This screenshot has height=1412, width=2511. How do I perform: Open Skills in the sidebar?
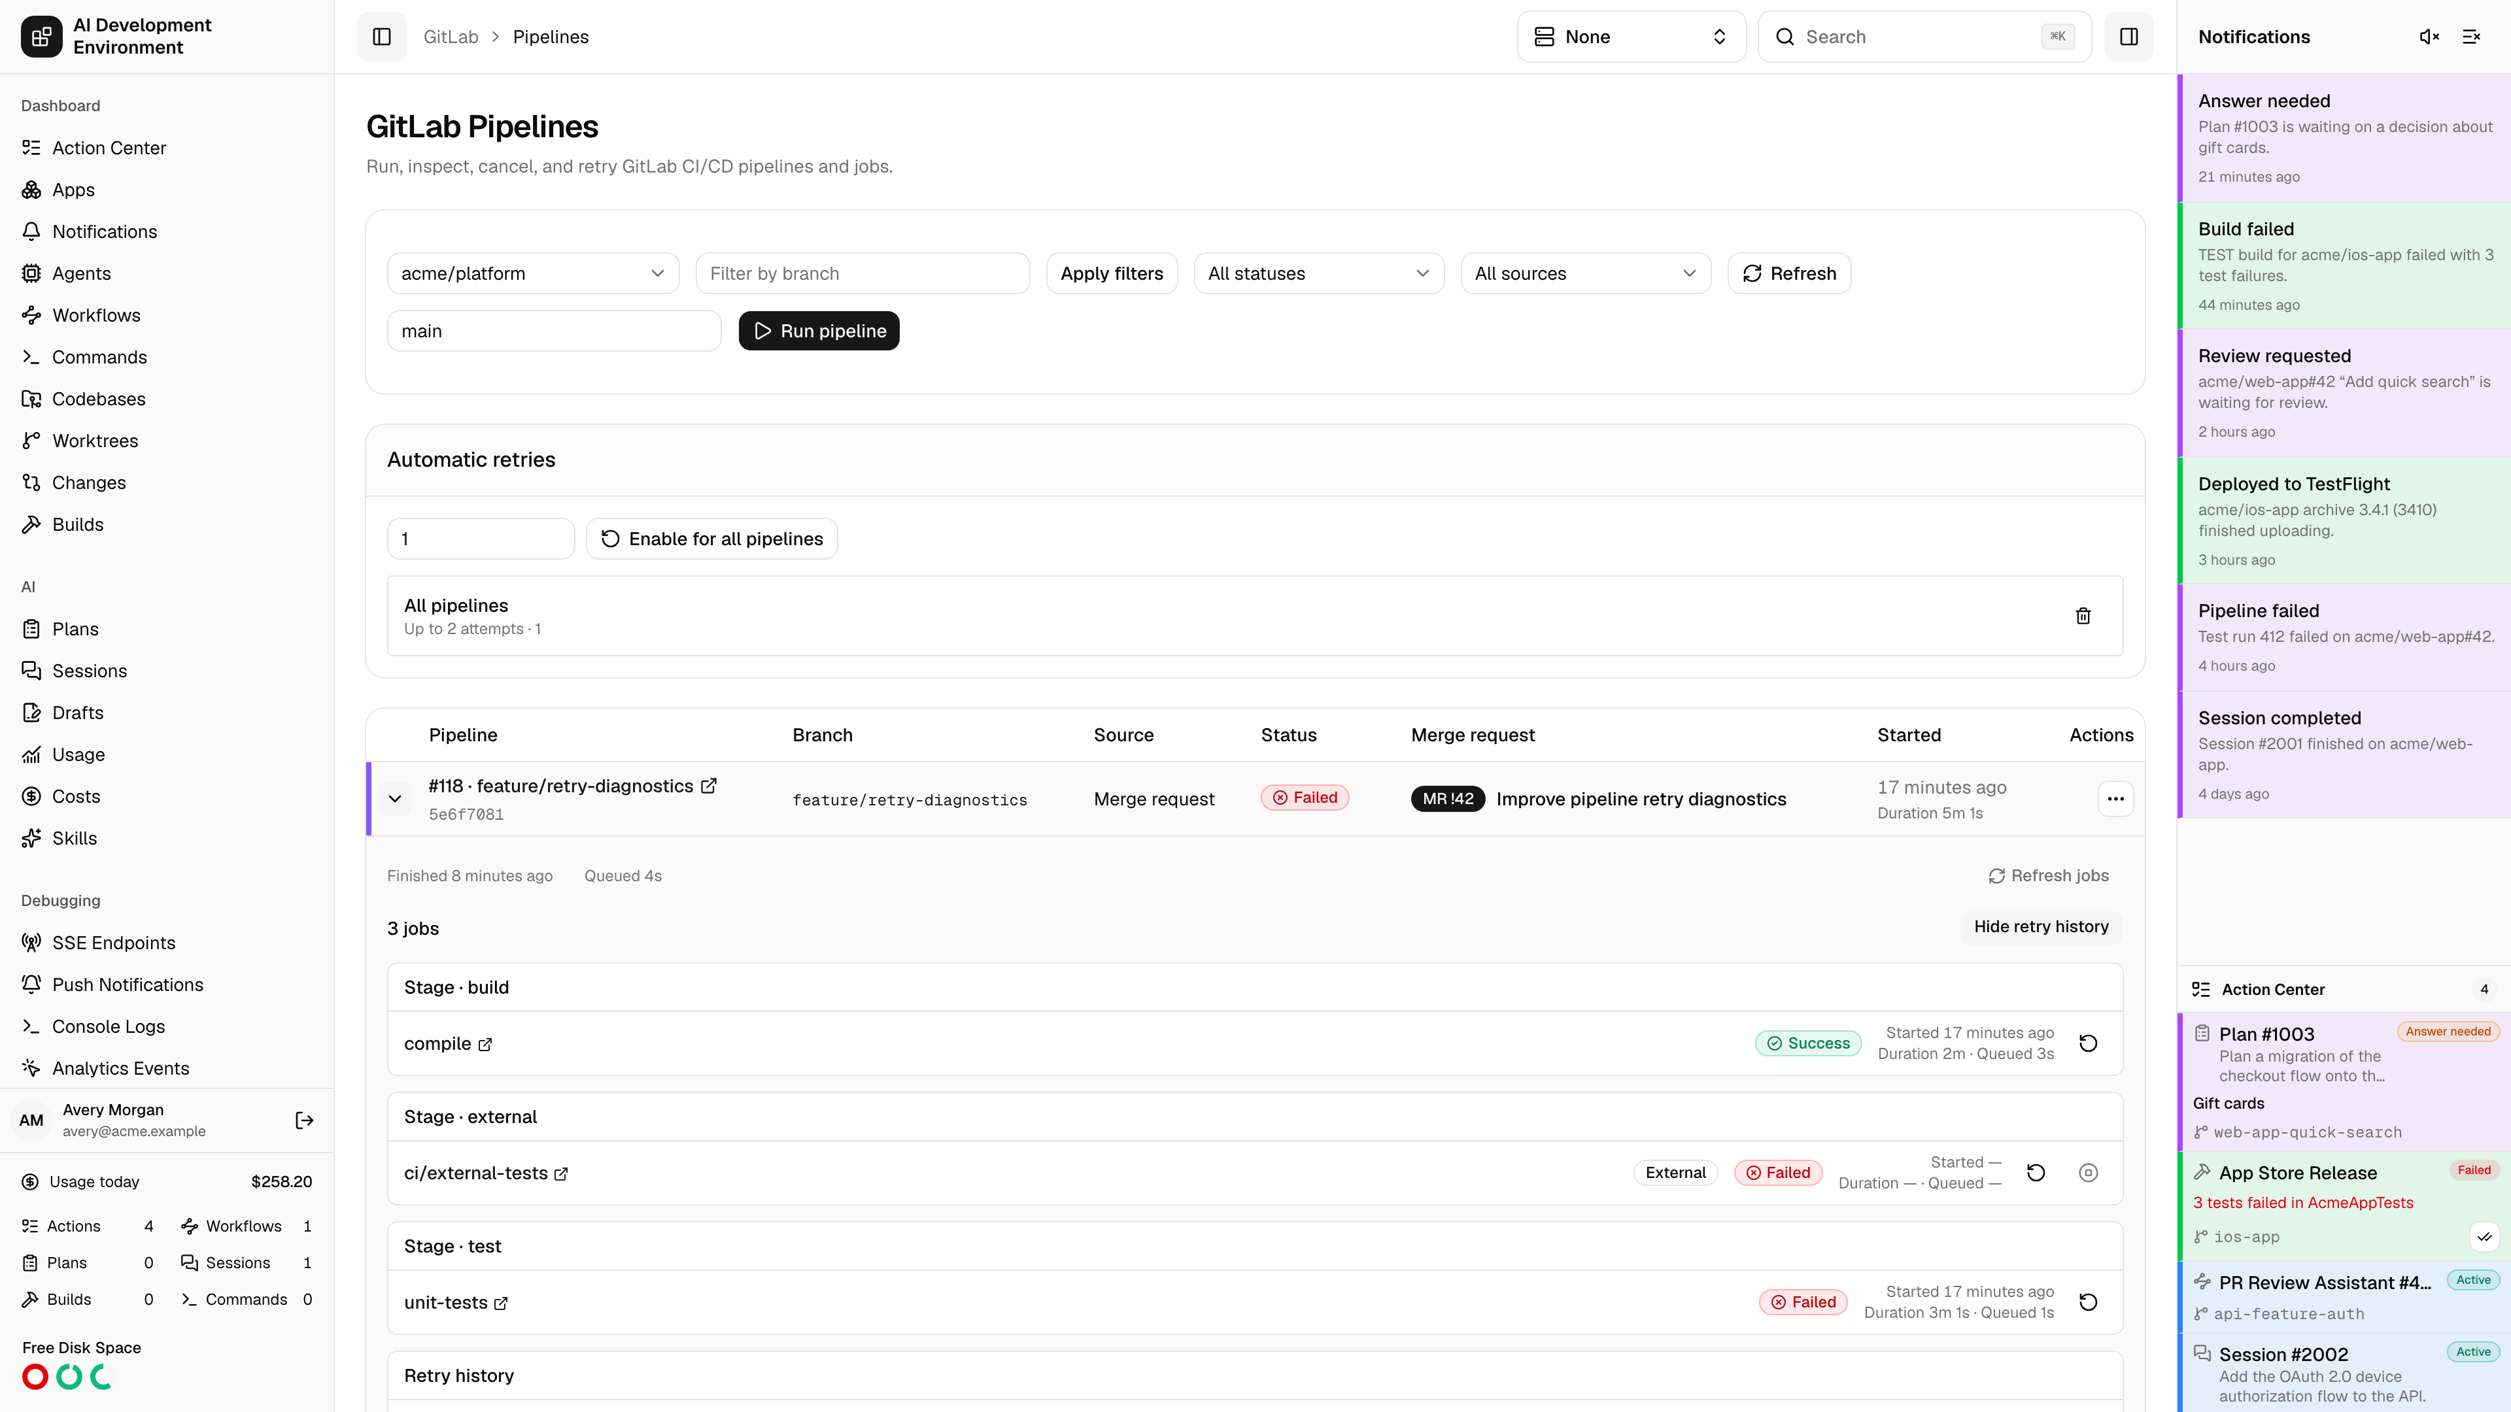pyautogui.click(x=167, y=838)
